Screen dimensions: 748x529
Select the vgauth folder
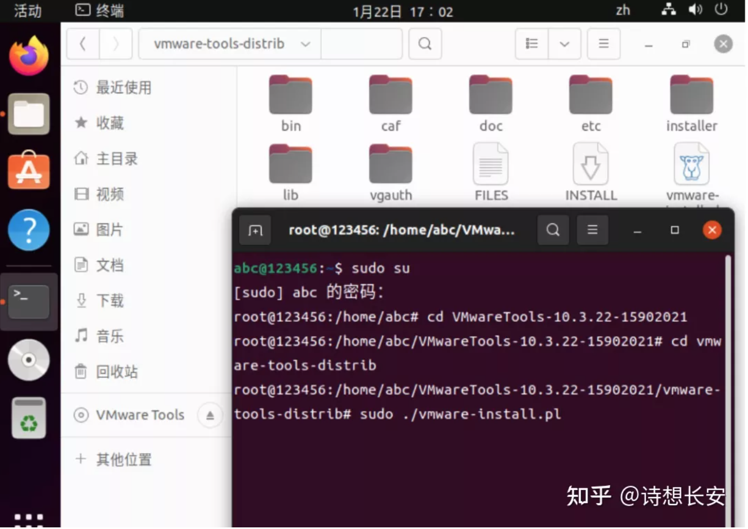(391, 173)
